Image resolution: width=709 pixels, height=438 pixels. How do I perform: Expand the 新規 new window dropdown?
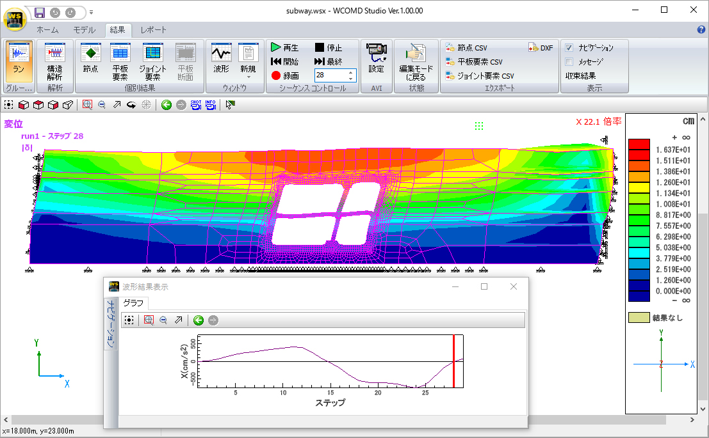(248, 76)
